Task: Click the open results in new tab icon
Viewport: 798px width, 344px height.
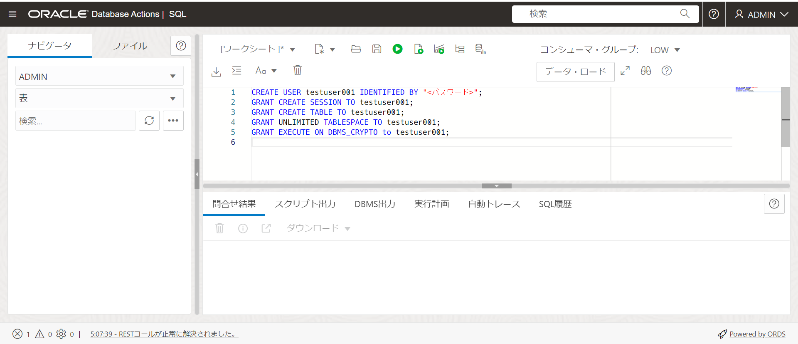Action: (266, 228)
